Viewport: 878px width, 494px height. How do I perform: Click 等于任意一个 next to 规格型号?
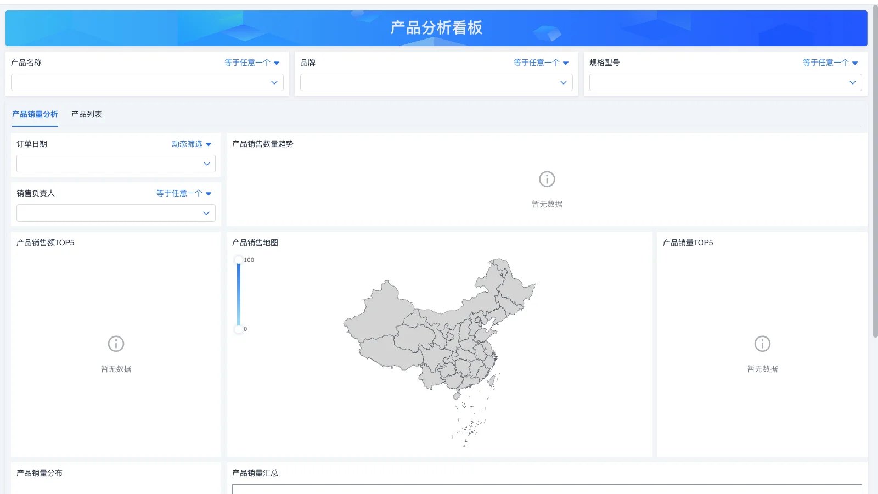pos(827,62)
